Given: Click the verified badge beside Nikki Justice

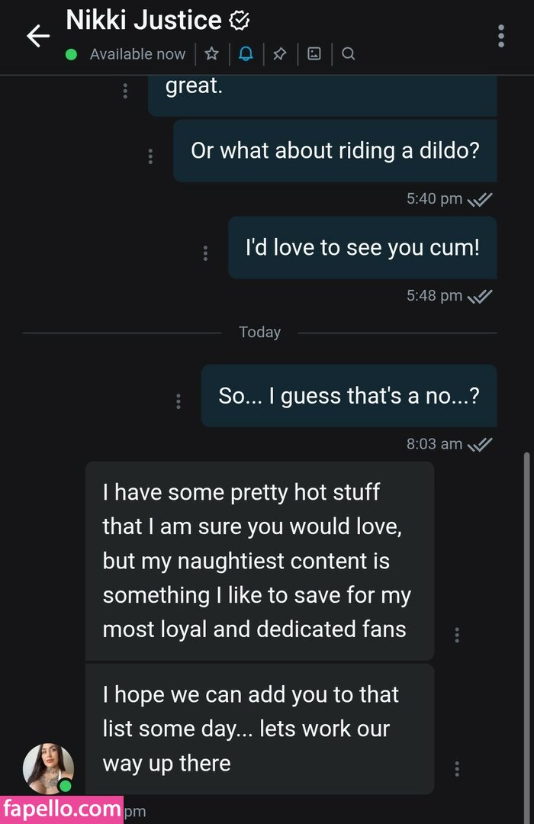Looking at the screenshot, I should [240, 21].
